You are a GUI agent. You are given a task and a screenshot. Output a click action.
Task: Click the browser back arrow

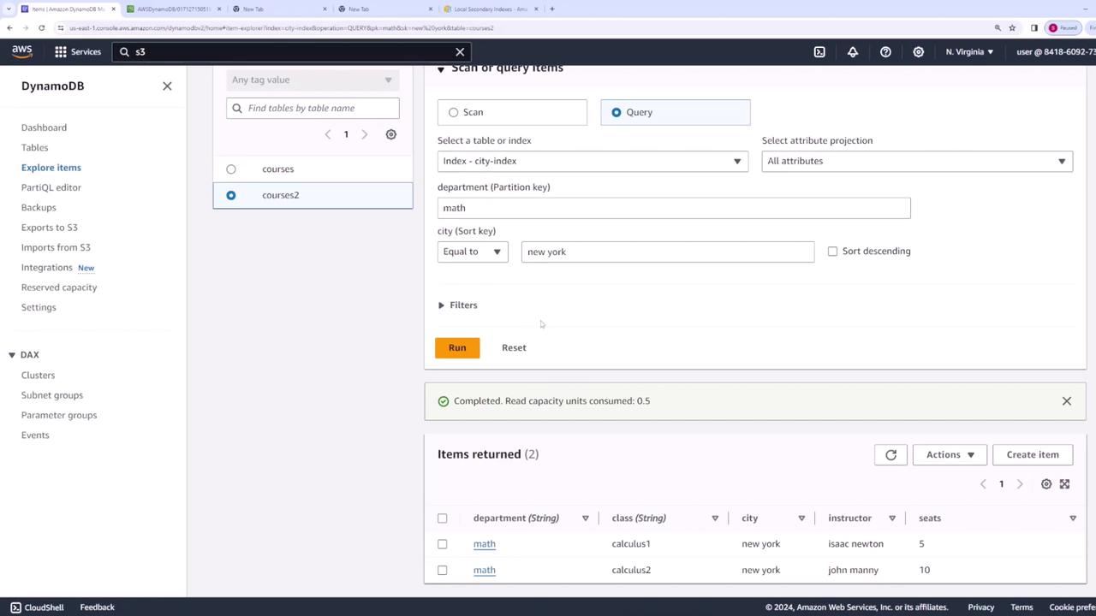[9, 27]
